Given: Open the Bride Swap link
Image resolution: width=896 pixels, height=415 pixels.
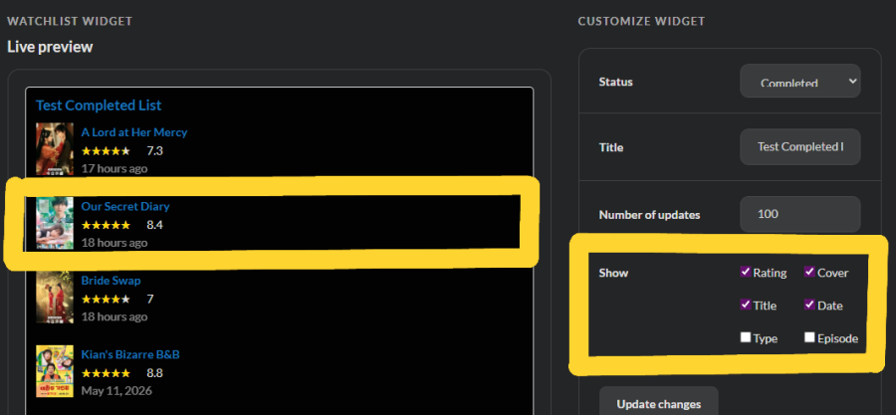Looking at the screenshot, I should (111, 281).
